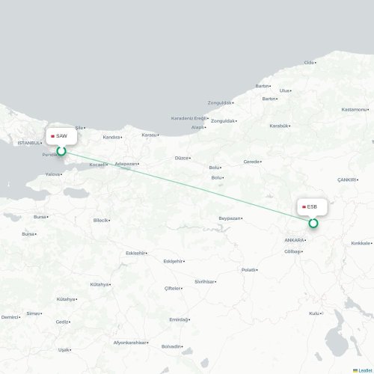Click the ESB airport circle marker
374x374 pixels.
313,223
